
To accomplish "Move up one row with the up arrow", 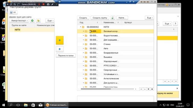I will (x=145, y=89).
